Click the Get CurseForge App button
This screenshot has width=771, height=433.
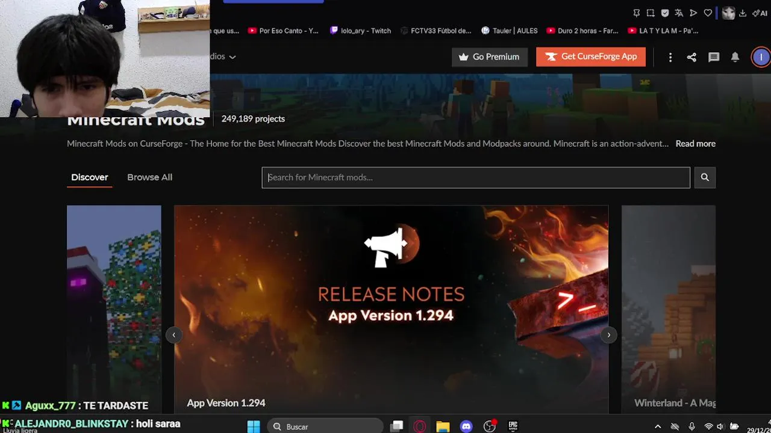click(591, 57)
